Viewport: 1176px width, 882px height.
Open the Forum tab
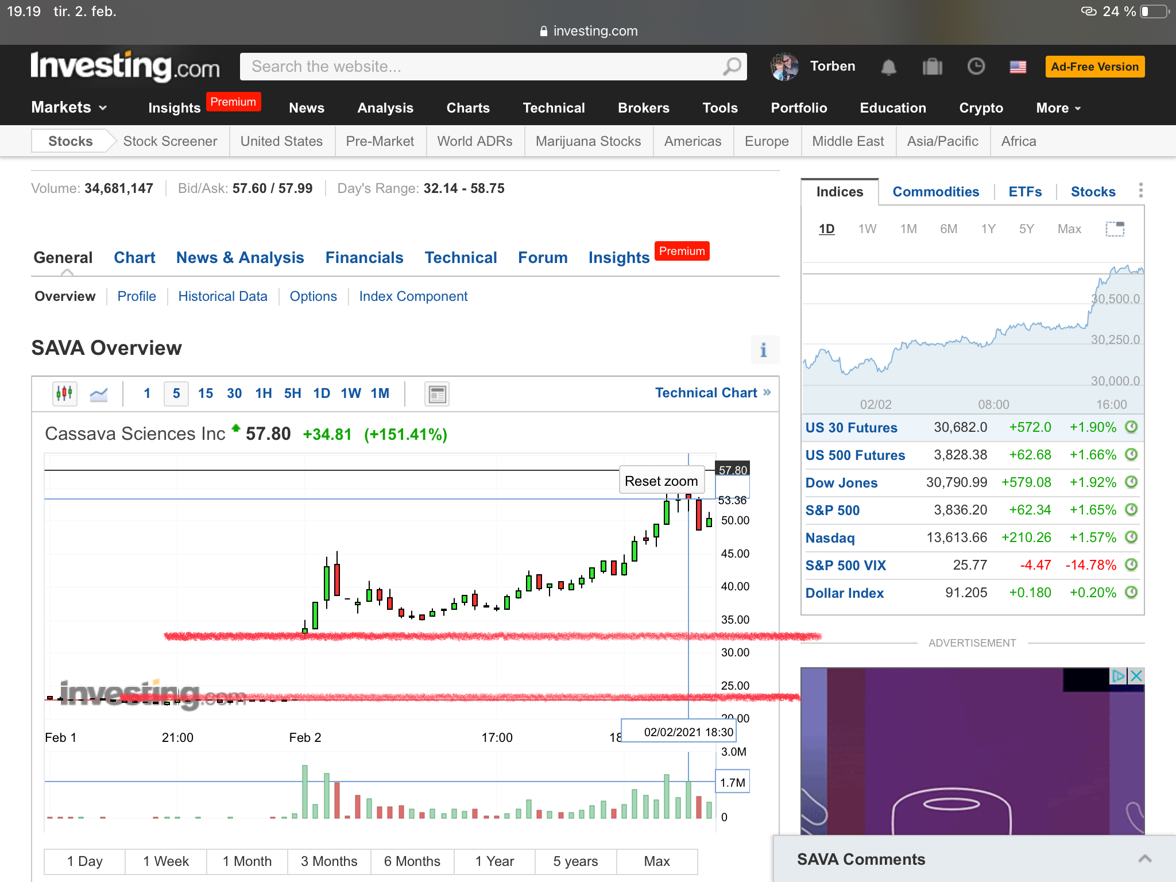[x=543, y=258]
